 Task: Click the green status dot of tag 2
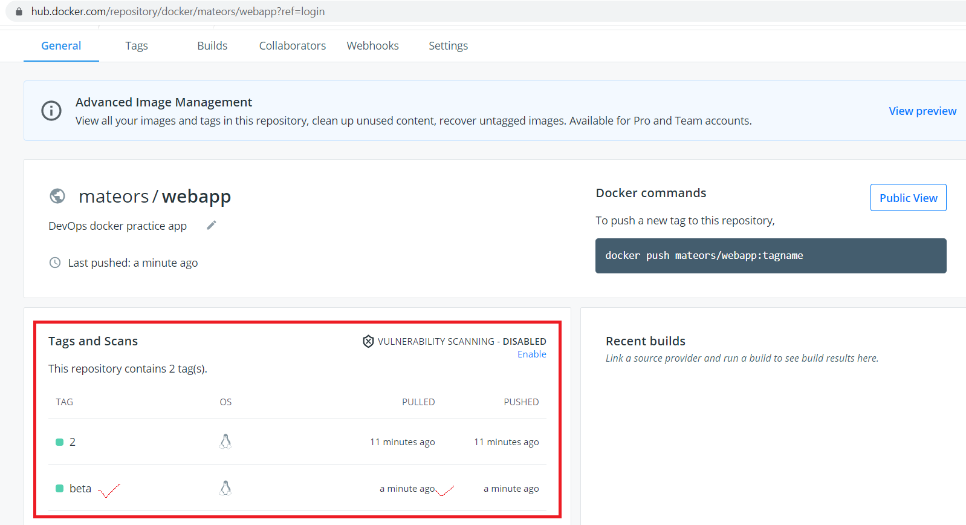coord(59,442)
